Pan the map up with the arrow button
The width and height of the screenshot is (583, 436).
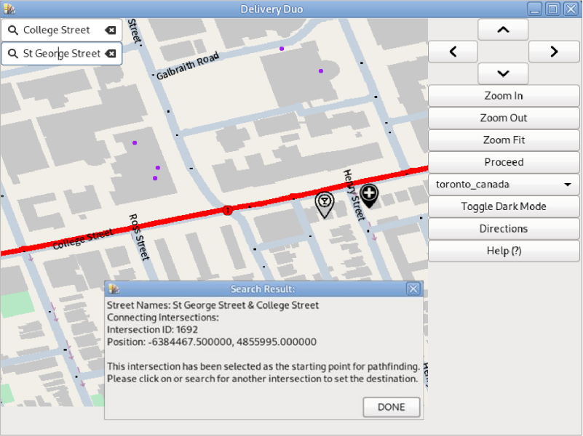click(503, 30)
